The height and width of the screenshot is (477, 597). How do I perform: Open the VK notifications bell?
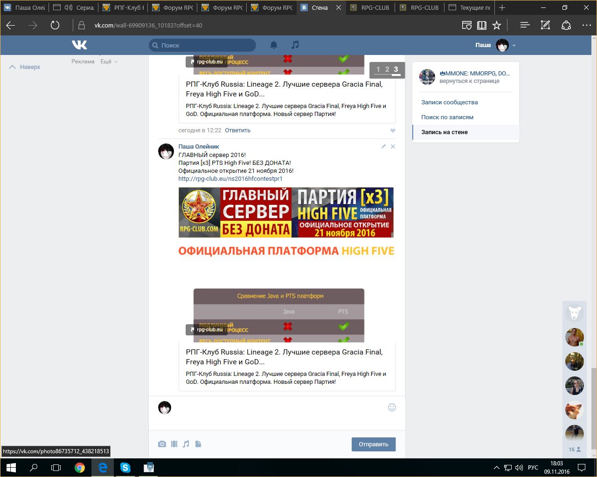(x=274, y=45)
